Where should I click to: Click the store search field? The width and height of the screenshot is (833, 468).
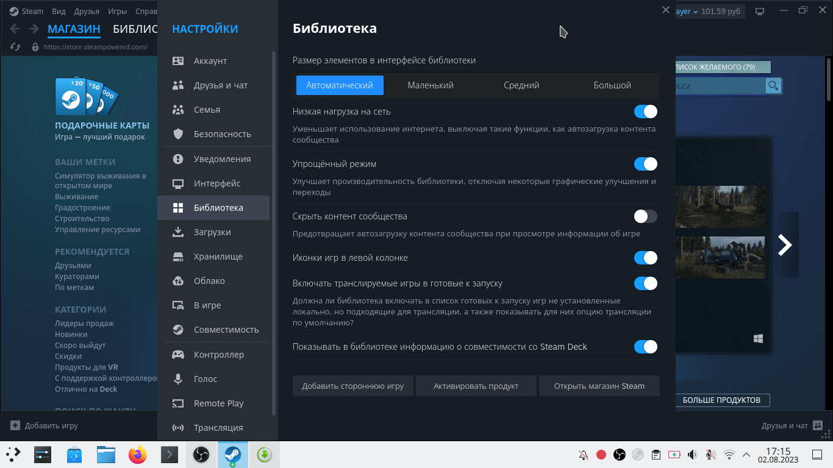click(720, 86)
